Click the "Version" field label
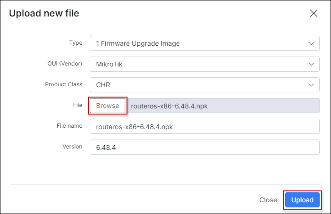Screen dimensions: 331x214 tap(72, 147)
